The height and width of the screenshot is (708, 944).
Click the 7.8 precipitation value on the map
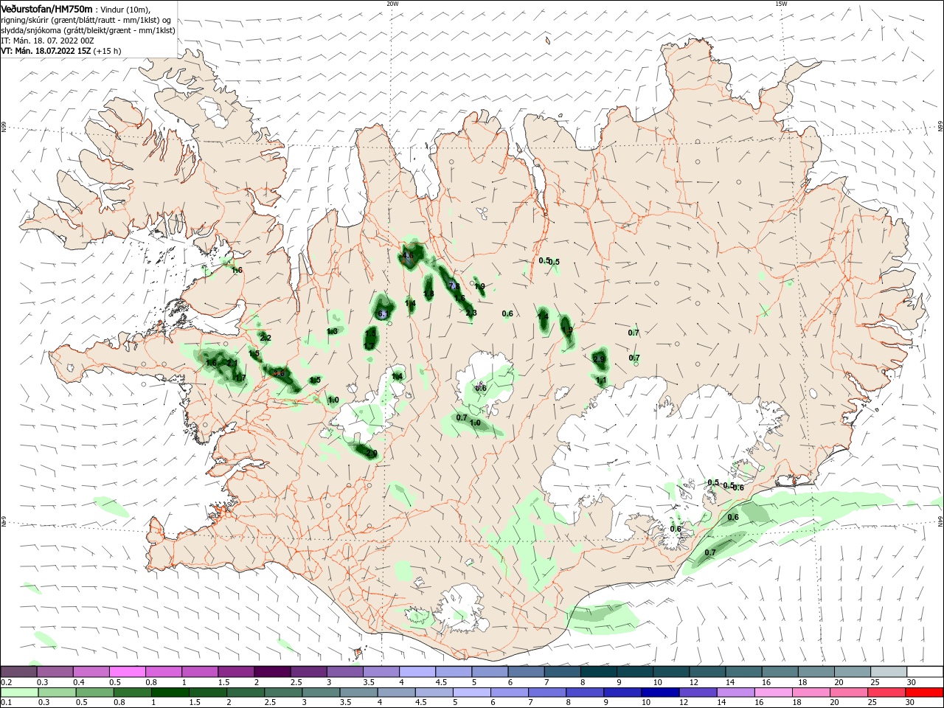(454, 286)
